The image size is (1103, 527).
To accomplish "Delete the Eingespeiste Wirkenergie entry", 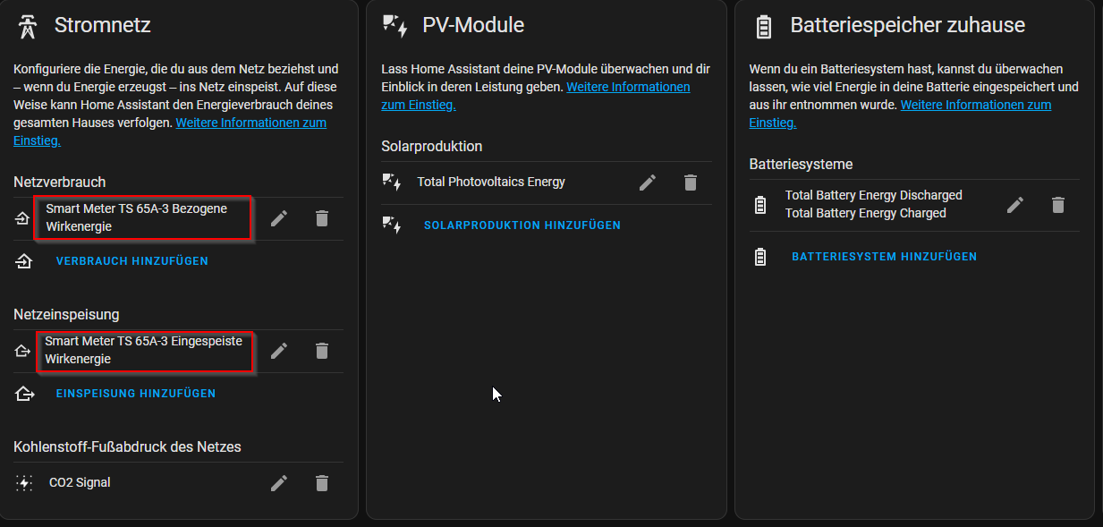I will click(x=322, y=351).
